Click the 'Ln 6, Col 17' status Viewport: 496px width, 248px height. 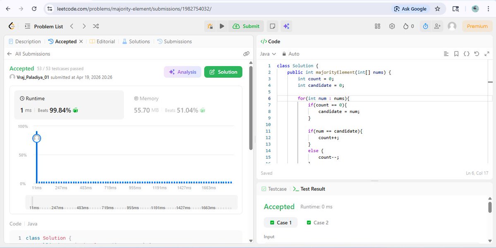pos(477,173)
